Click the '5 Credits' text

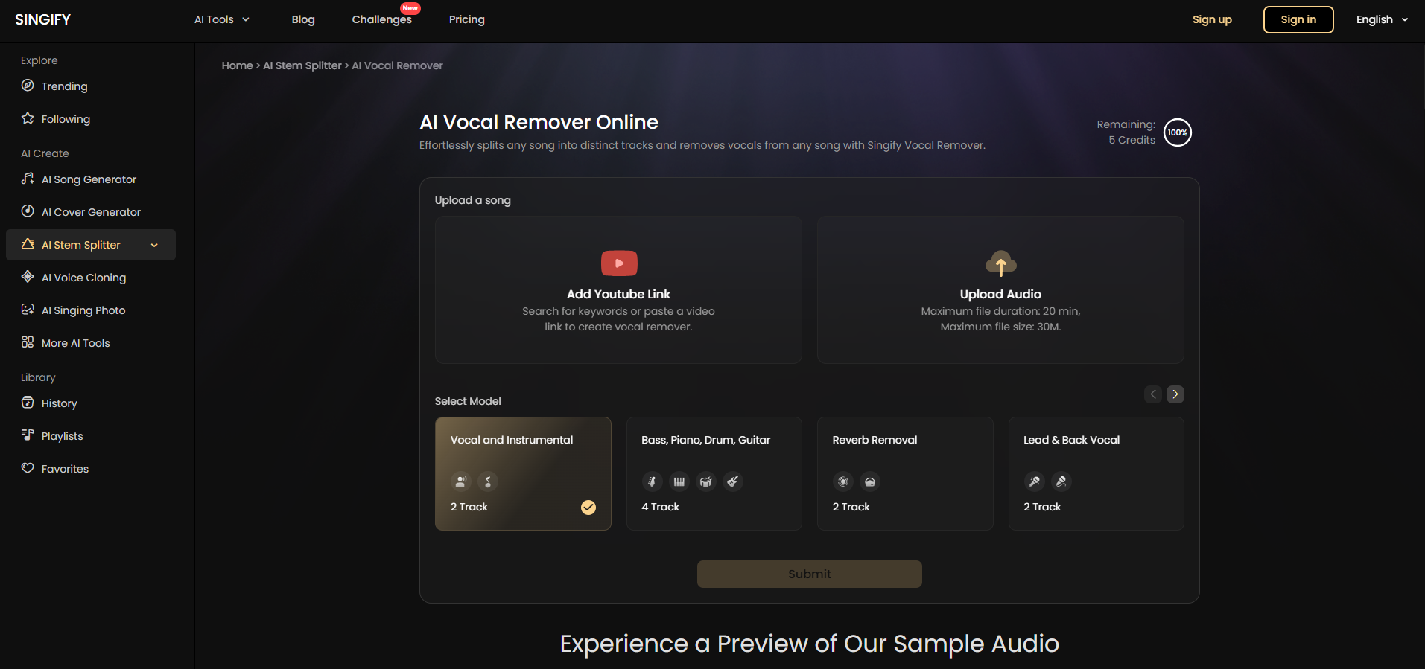click(1132, 140)
